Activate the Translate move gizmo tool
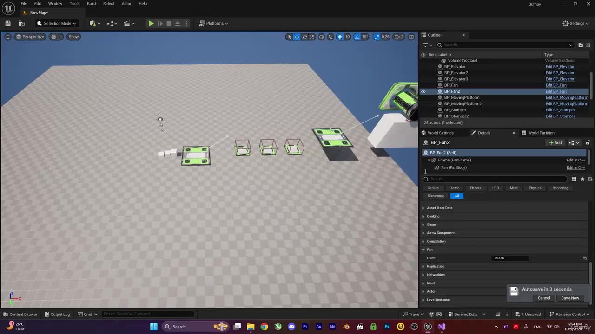Screen dimensions: 595x334 tap(297, 37)
